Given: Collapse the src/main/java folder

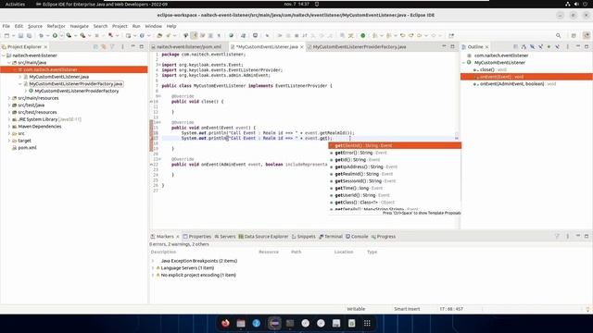Looking at the screenshot, I should pos(9,63).
